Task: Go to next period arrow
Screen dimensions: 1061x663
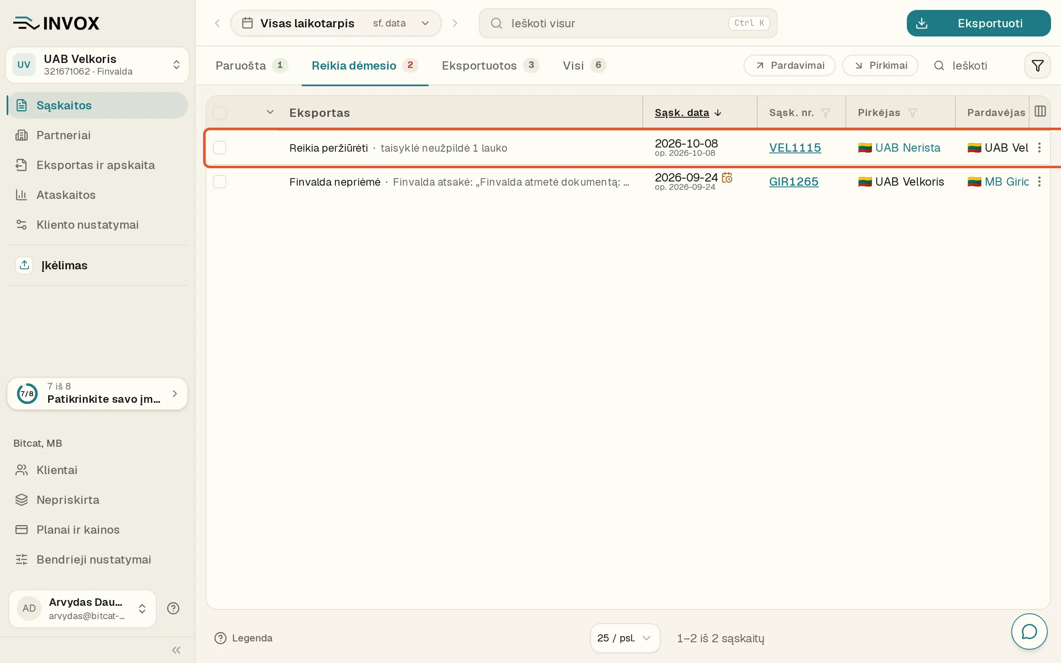Action: 455,23
